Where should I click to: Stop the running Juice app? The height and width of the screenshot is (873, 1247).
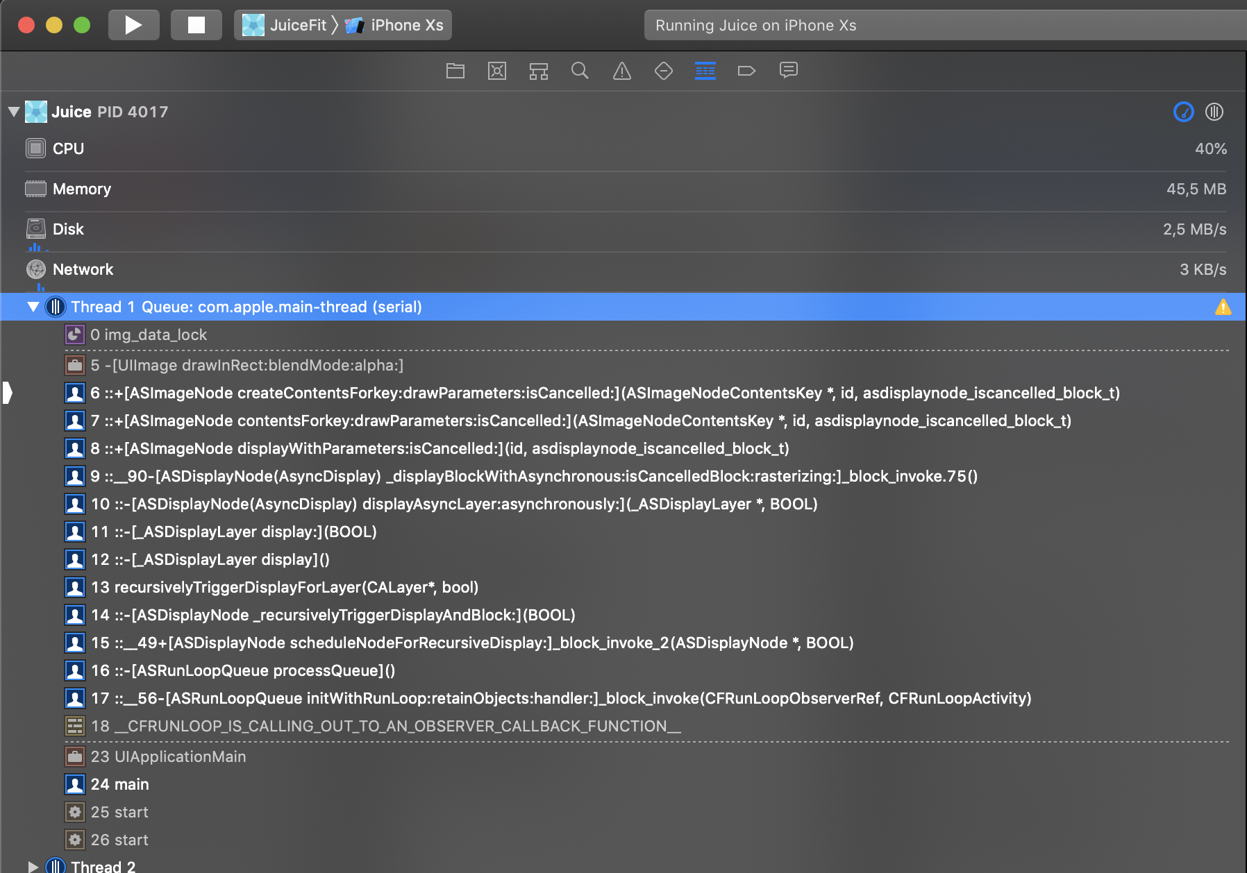click(196, 25)
